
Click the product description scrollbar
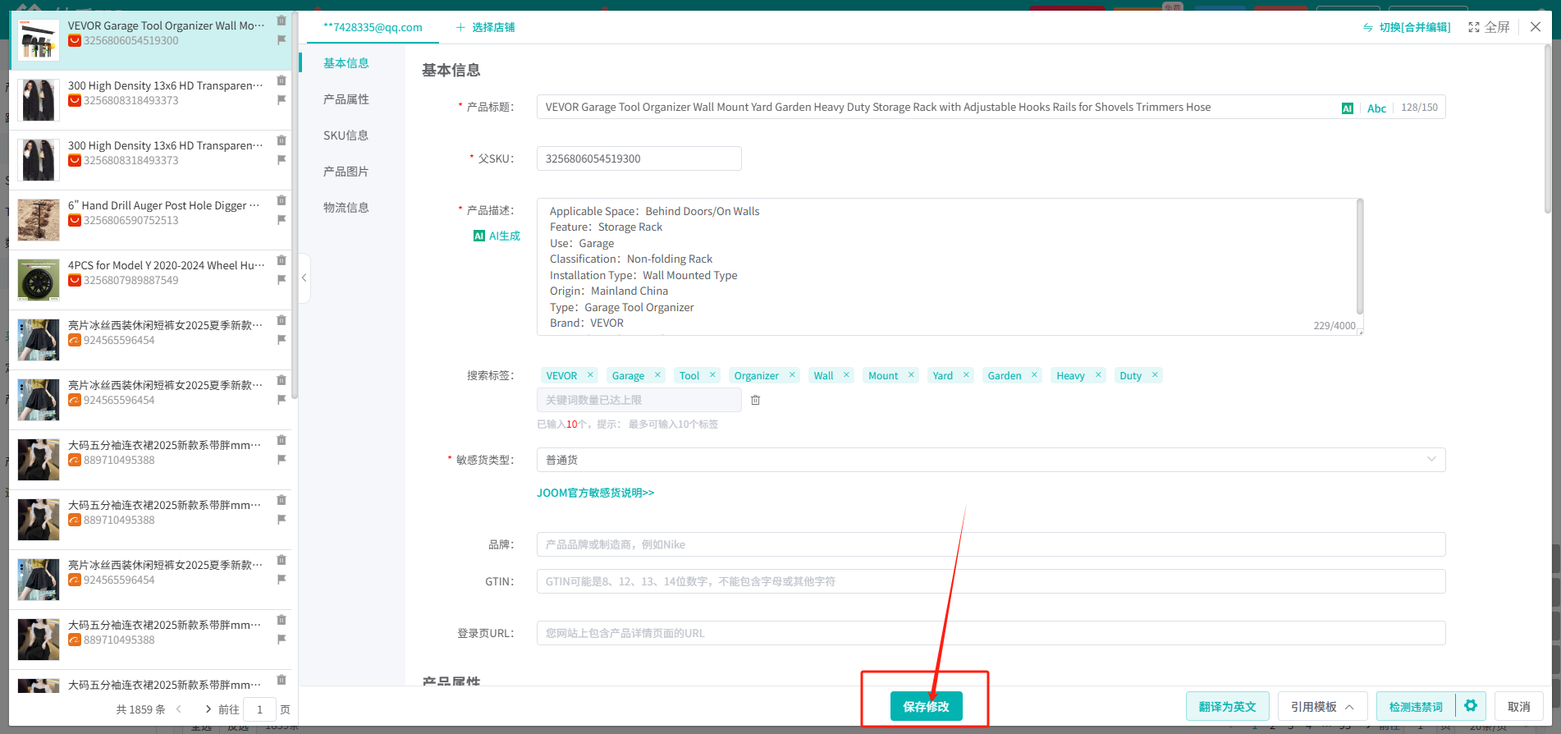pos(1360,256)
